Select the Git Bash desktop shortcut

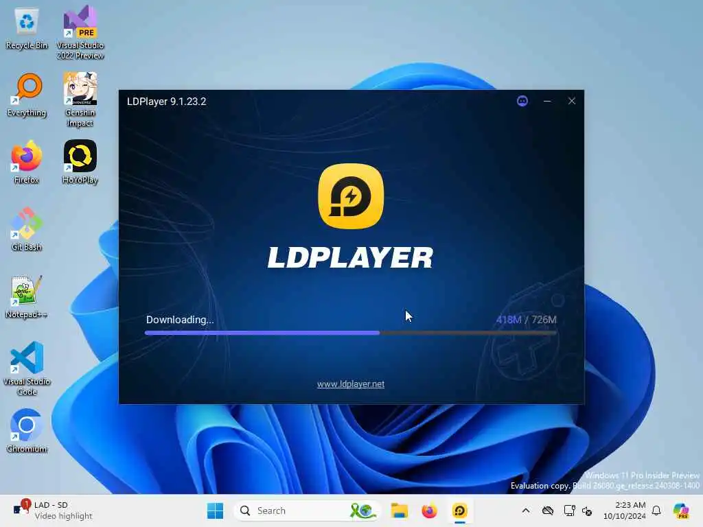27,229
